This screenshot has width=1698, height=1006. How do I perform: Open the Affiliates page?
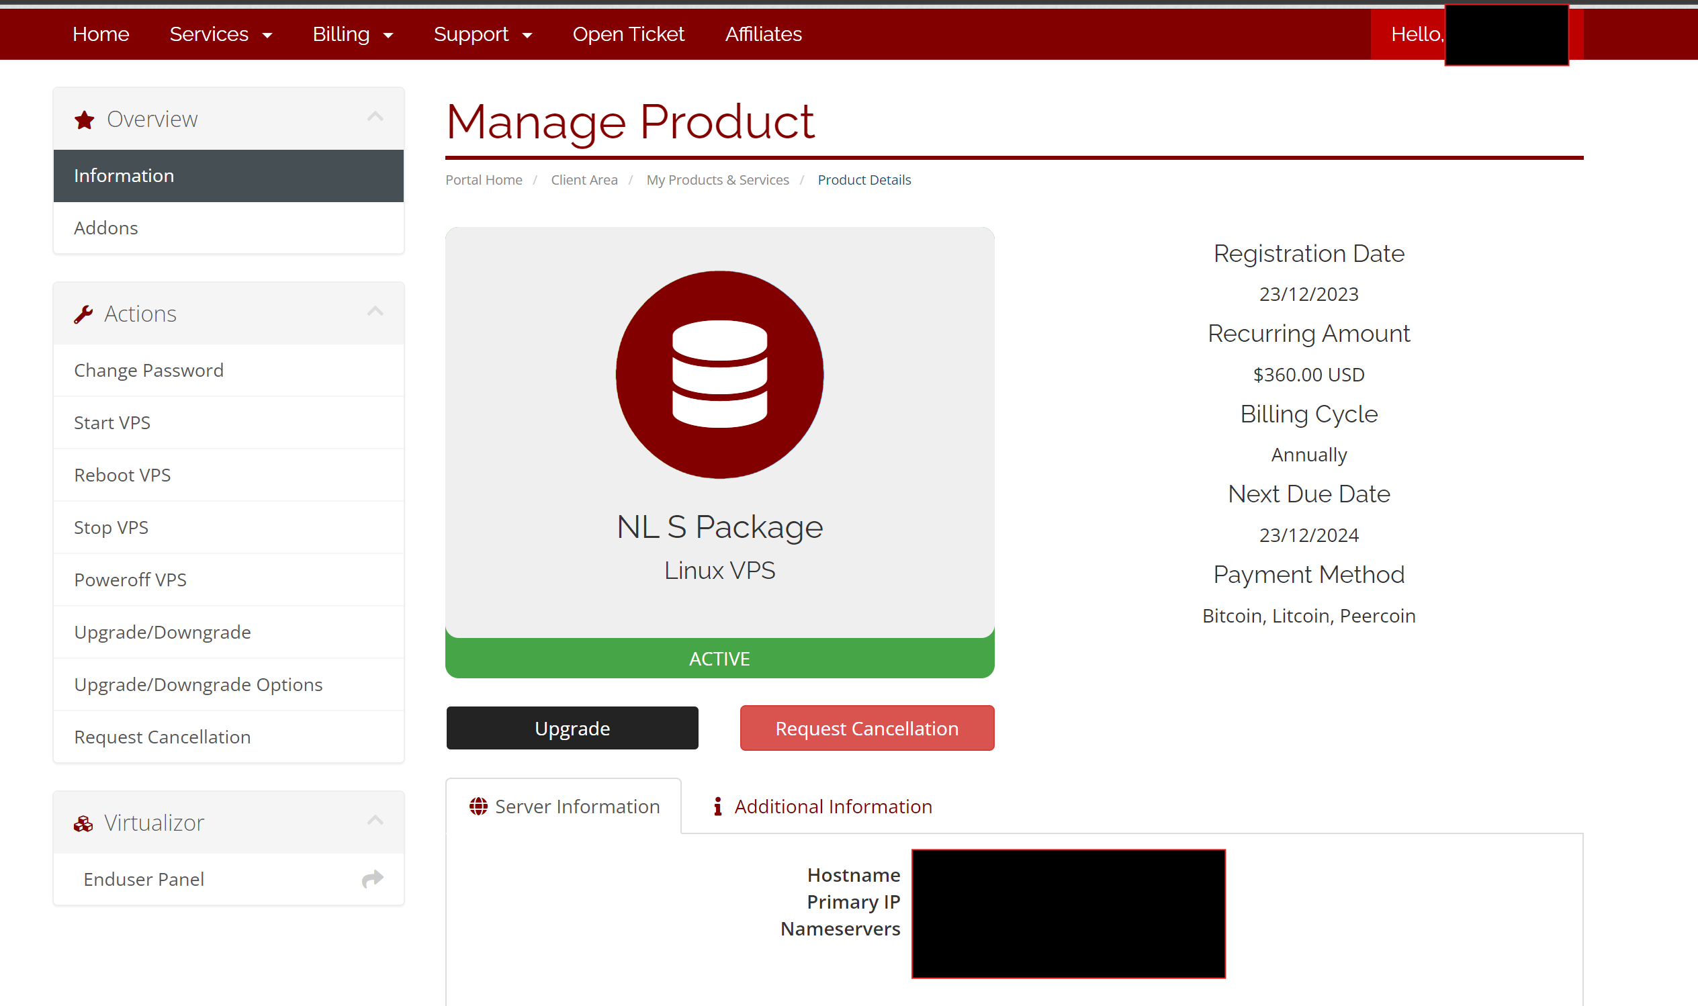click(763, 34)
